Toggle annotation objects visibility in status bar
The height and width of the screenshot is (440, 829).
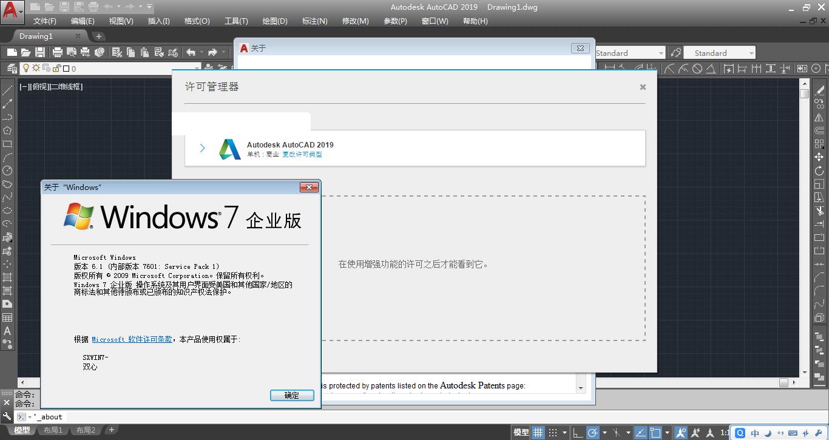pyautogui.click(x=681, y=432)
